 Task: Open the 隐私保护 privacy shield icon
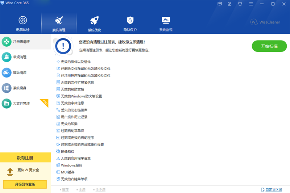(130, 24)
